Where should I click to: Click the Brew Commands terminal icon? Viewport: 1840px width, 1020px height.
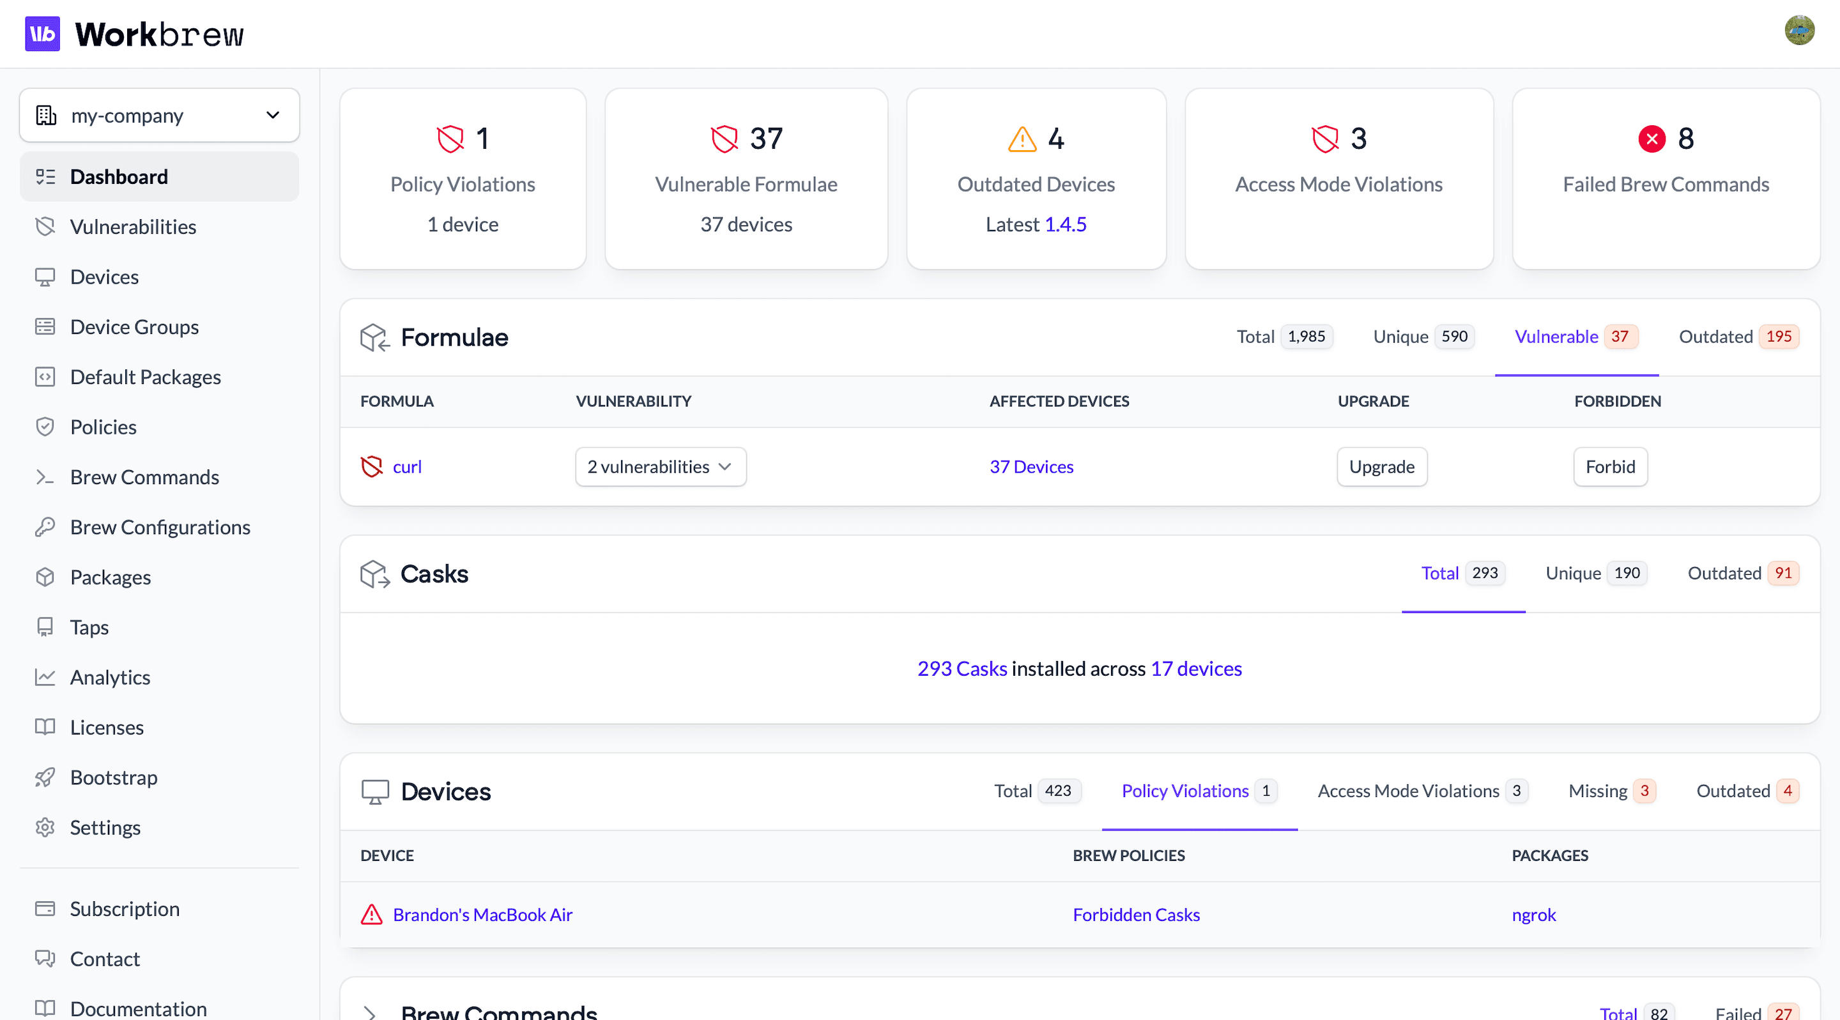point(45,477)
